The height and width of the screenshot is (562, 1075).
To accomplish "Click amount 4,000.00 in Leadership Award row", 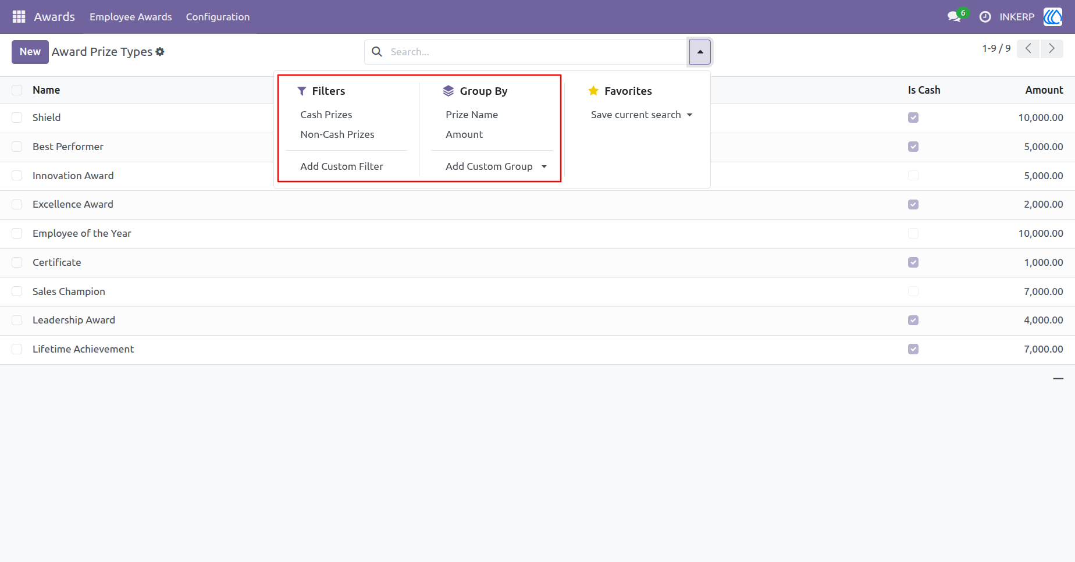I will (1044, 320).
